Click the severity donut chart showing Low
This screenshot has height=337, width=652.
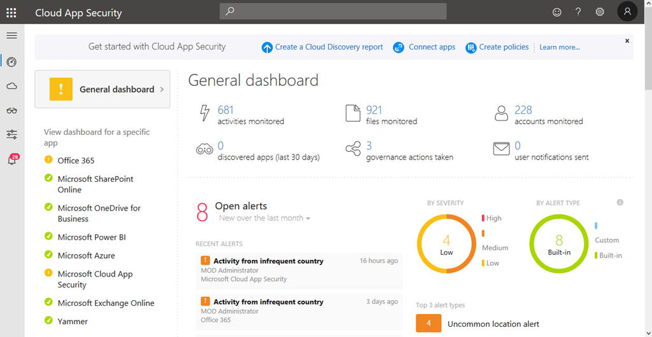tap(446, 244)
